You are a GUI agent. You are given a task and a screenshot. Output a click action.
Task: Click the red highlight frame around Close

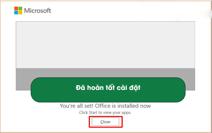[x=105, y=122]
